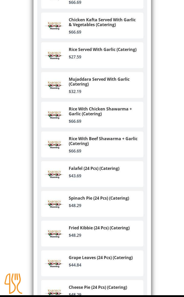
Task: Select Rice Served With Garlic (Catering)
Action: coord(102,49)
